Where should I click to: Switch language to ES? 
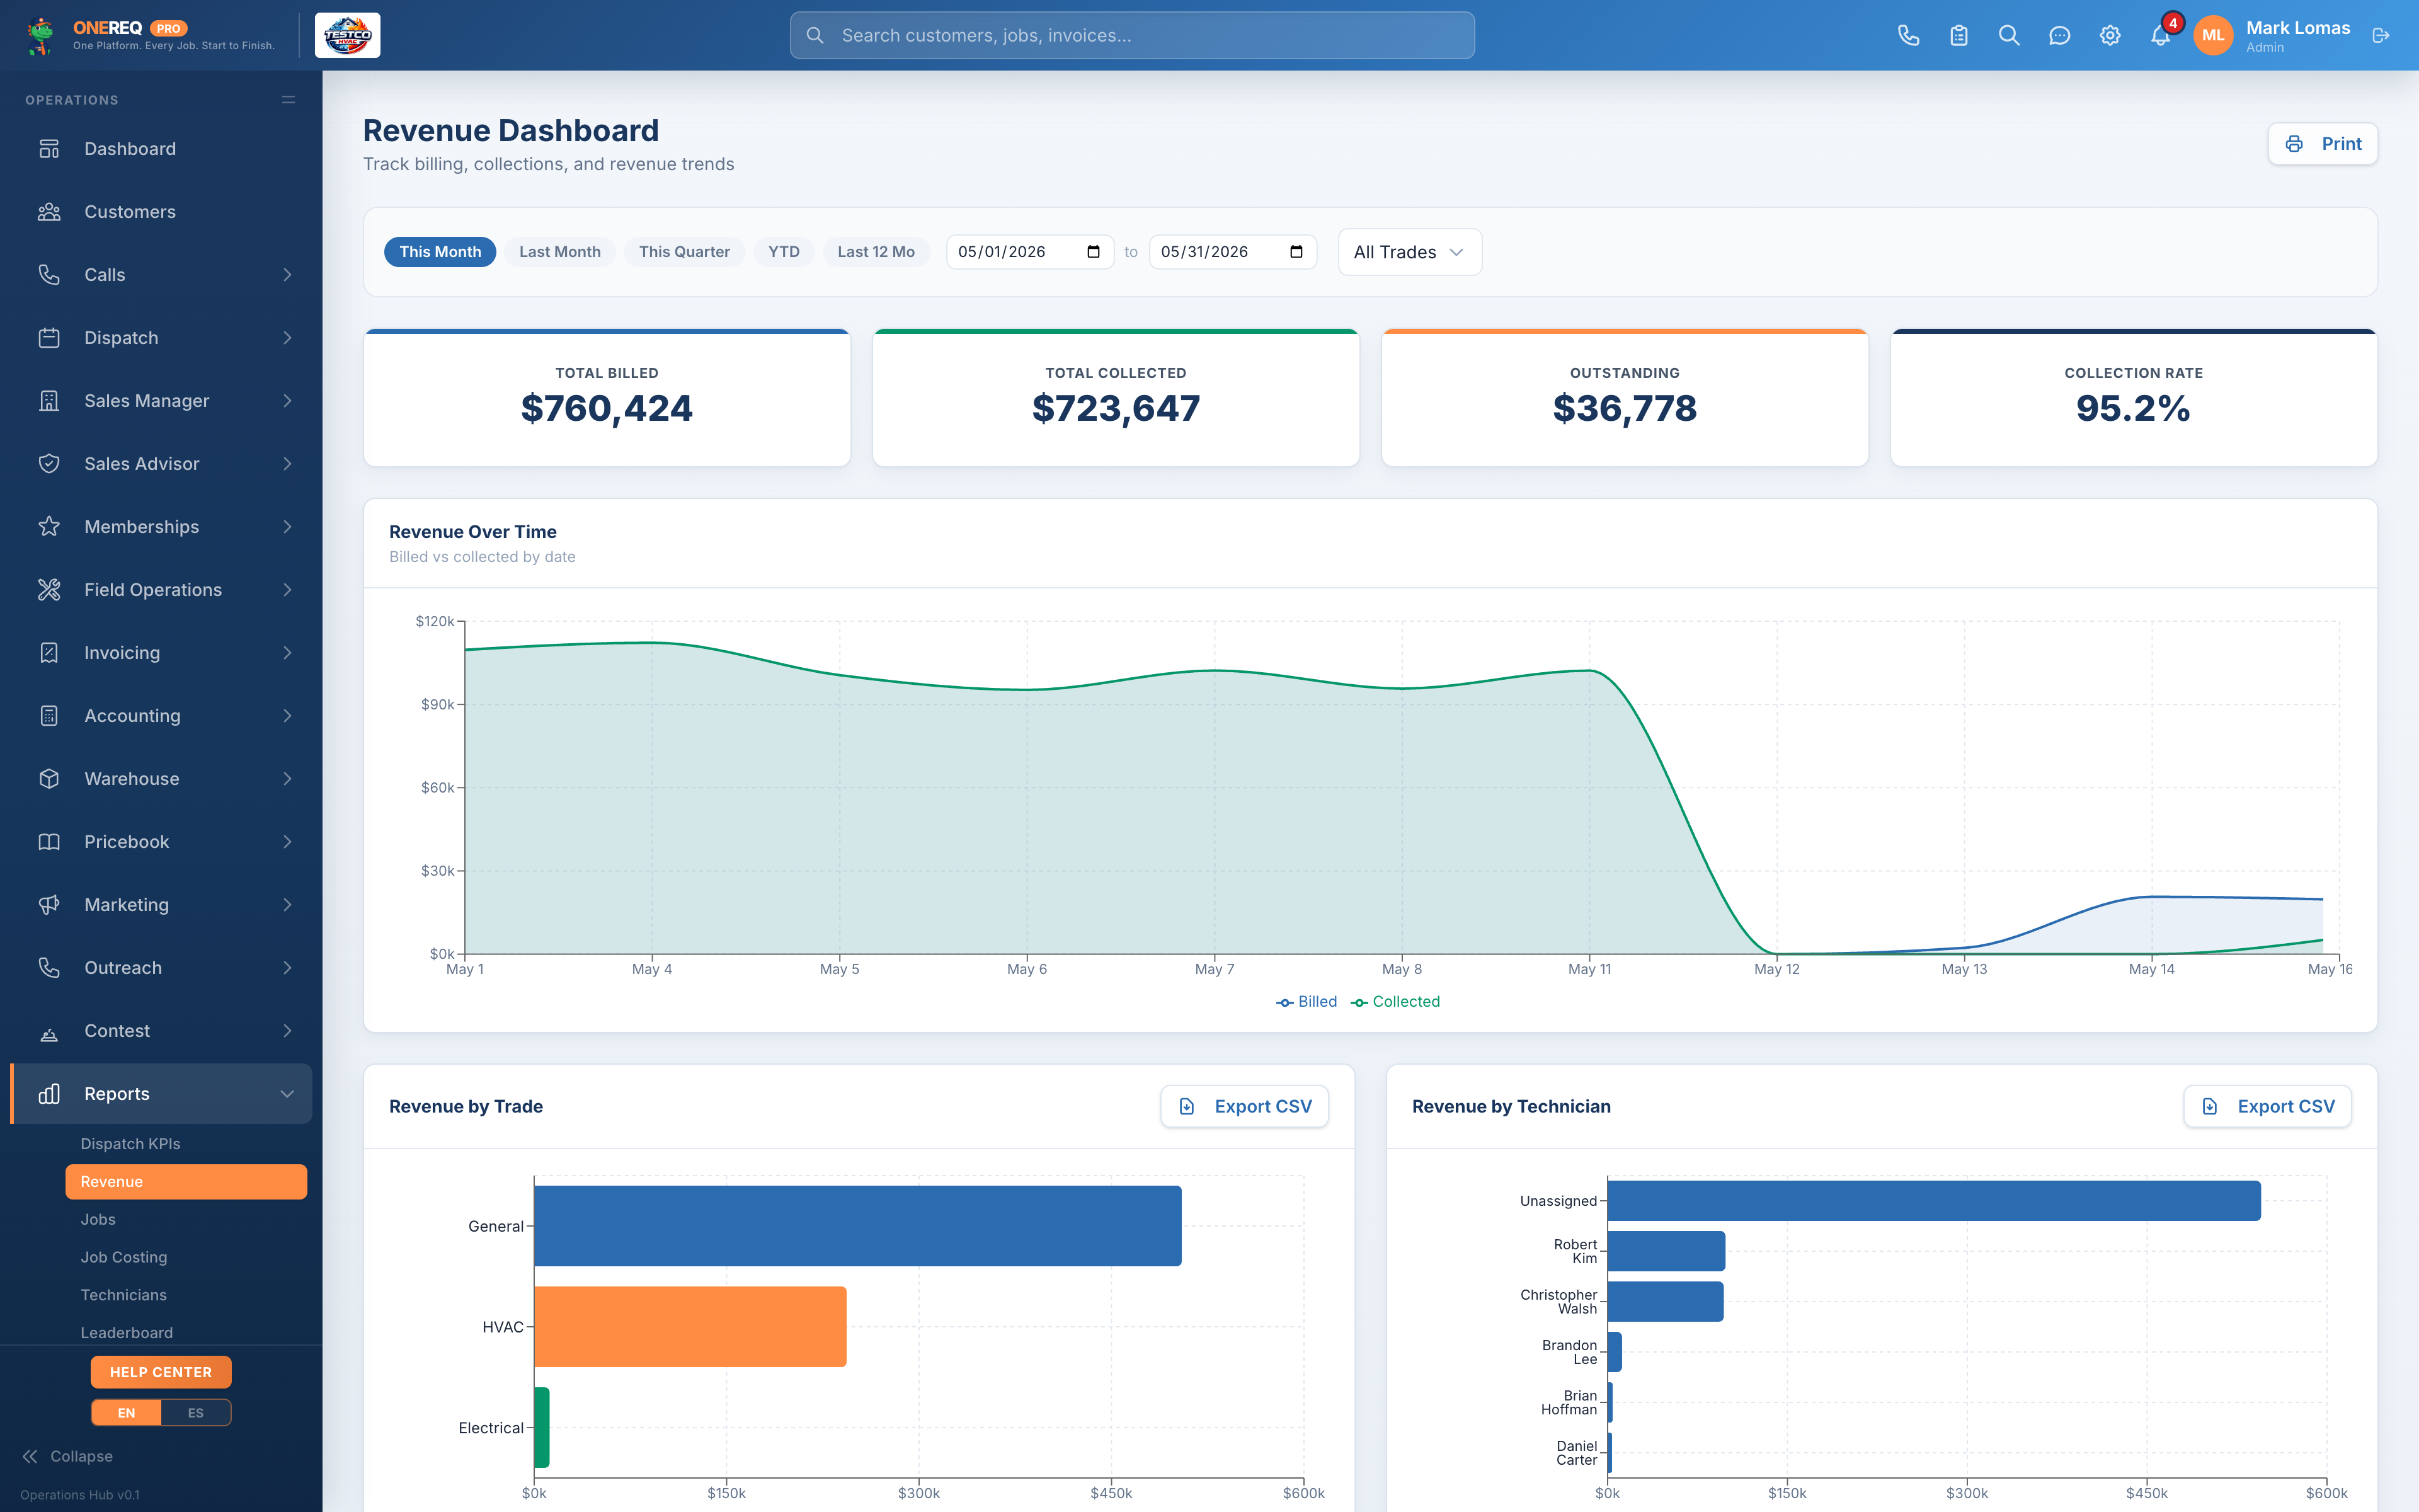coord(196,1413)
